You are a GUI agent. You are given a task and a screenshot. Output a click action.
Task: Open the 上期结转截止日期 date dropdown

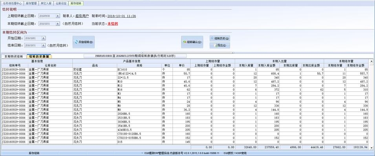point(58,16)
